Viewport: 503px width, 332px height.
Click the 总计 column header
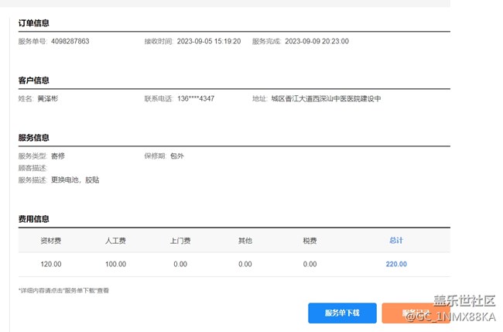tap(396, 241)
